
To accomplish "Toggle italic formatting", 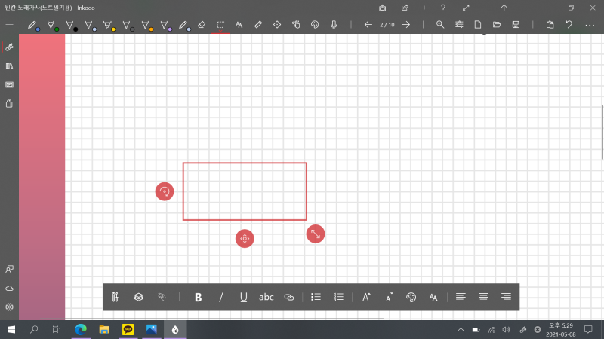I will tap(220, 297).
